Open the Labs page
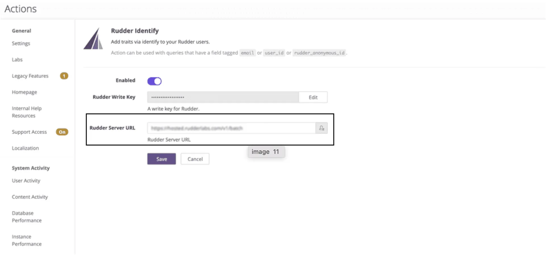The width and height of the screenshot is (546, 256). [17, 60]
